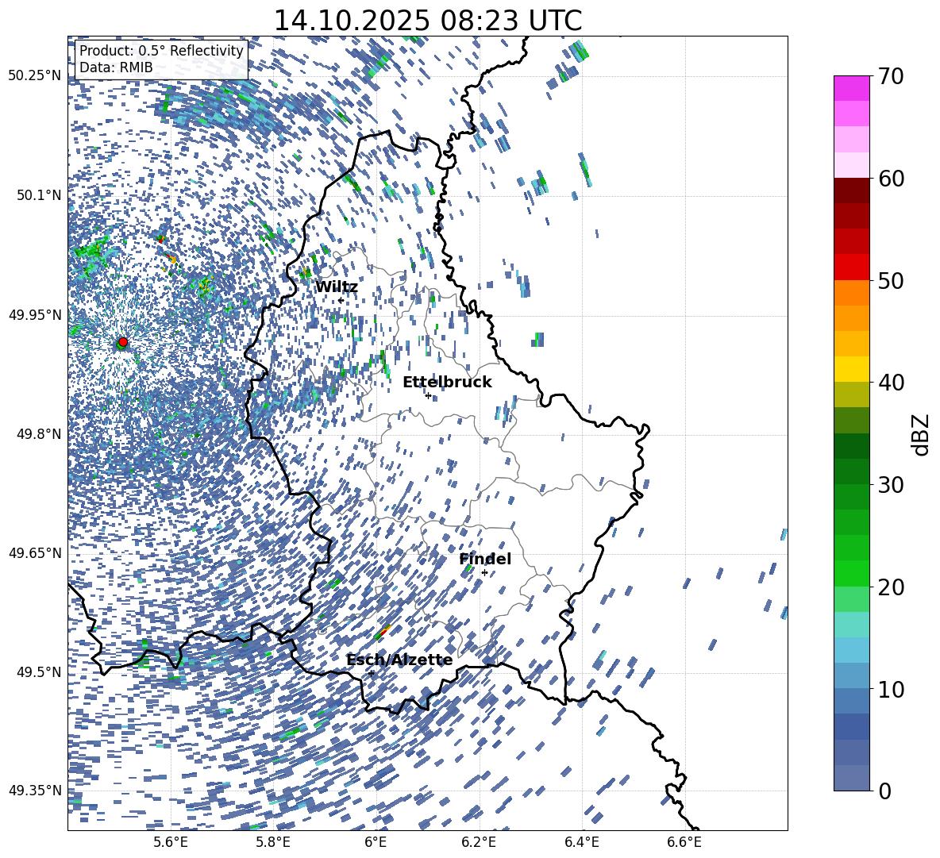
Task: Click the 50.25°N latitude tick label
Action: click(x=33, y=75)
